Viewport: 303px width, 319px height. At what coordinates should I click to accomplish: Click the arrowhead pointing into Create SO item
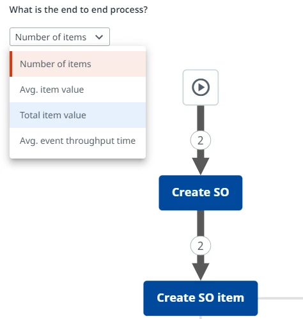point(201,272)
